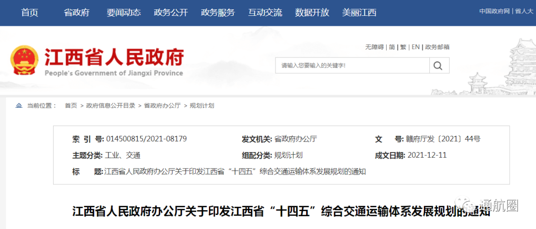Open the 政务服务 navigation item

218,12
